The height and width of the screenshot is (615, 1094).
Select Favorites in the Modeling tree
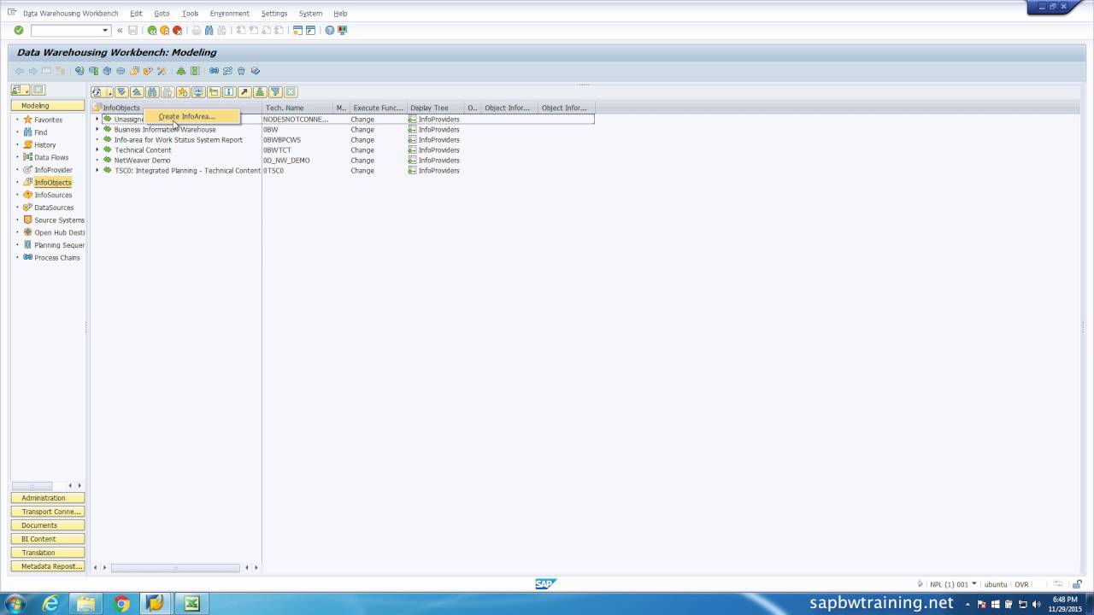pyautogui.click(x=48, y=120)
